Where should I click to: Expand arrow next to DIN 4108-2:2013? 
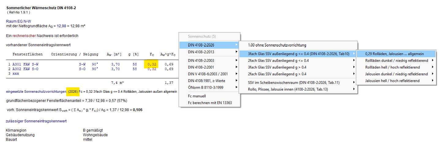[236, 52]
